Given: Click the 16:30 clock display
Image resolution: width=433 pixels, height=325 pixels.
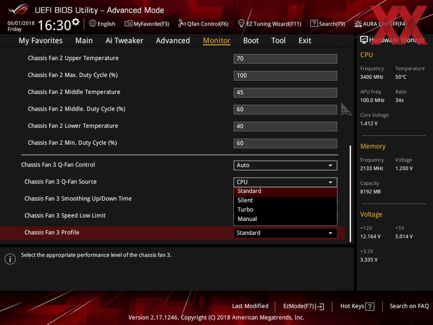Looking at the screenshot, I should pos(54,25).
